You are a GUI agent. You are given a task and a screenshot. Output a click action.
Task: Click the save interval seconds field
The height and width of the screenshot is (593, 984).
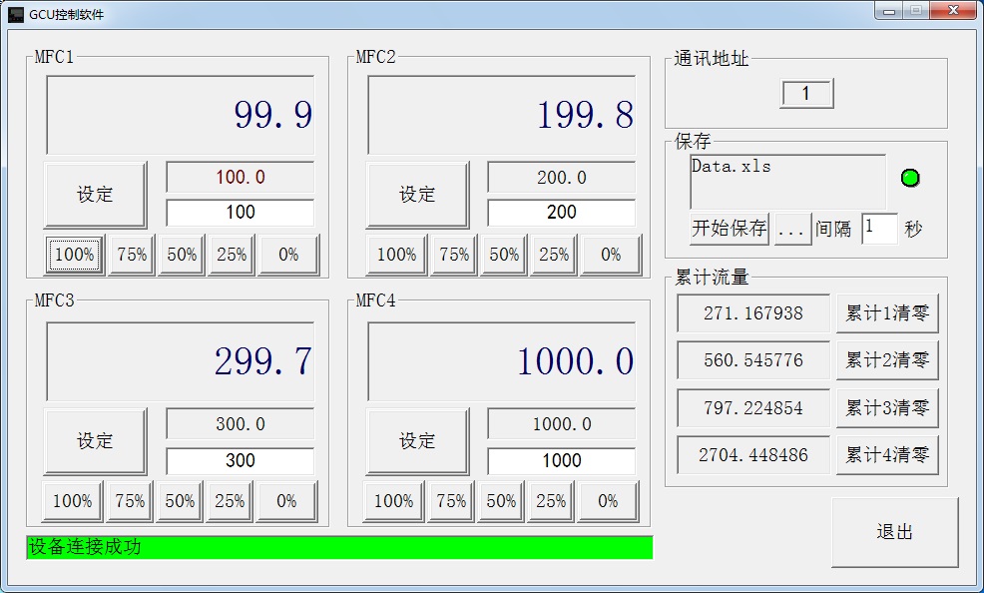879,228
